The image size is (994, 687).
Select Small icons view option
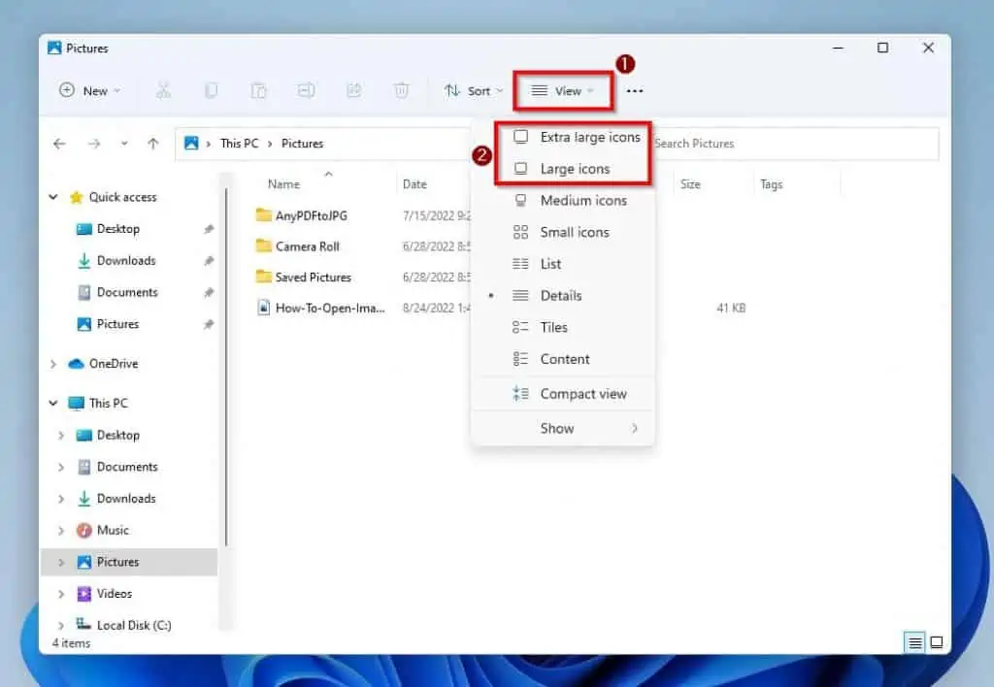(x=563, y=232)
